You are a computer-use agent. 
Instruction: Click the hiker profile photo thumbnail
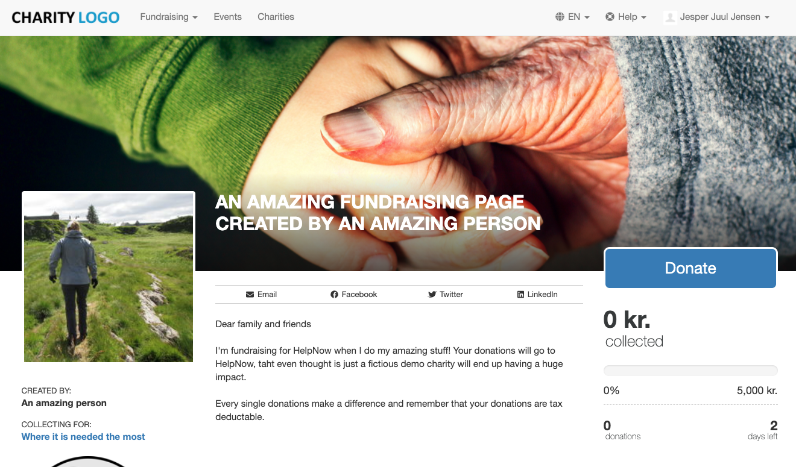pos(109,277)
